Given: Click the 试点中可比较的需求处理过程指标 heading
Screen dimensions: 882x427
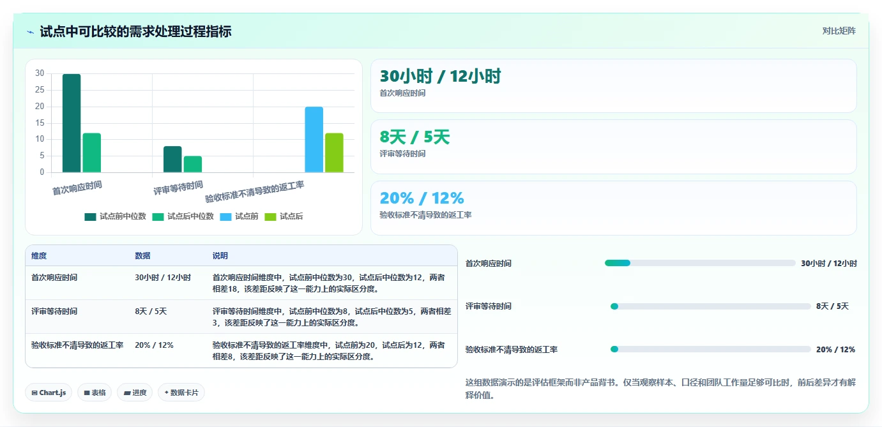Looking at the screenshot, I should (x=135, y=31).
